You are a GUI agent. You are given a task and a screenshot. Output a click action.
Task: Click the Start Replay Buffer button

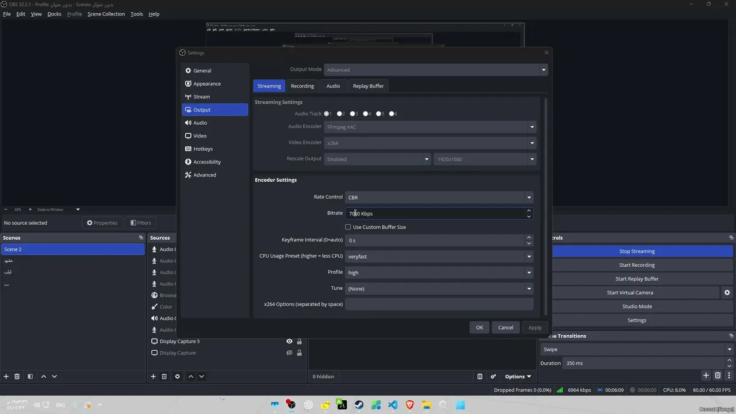(x=637, y=279)
